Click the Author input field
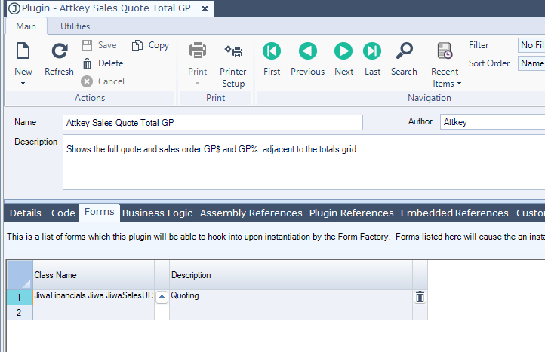Image resolution: width=545 pixels, height=352 pixels. pos(492,122)
